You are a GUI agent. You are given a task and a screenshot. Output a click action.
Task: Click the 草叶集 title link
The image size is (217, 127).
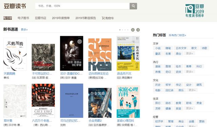[x=8, y=121]
